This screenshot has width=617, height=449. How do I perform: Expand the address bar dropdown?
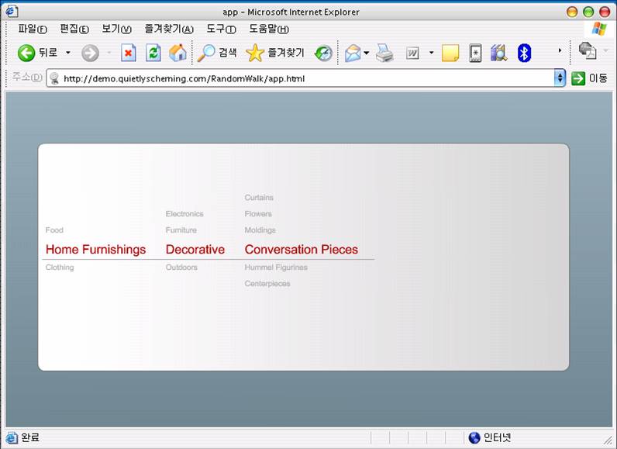pos(560,78)
